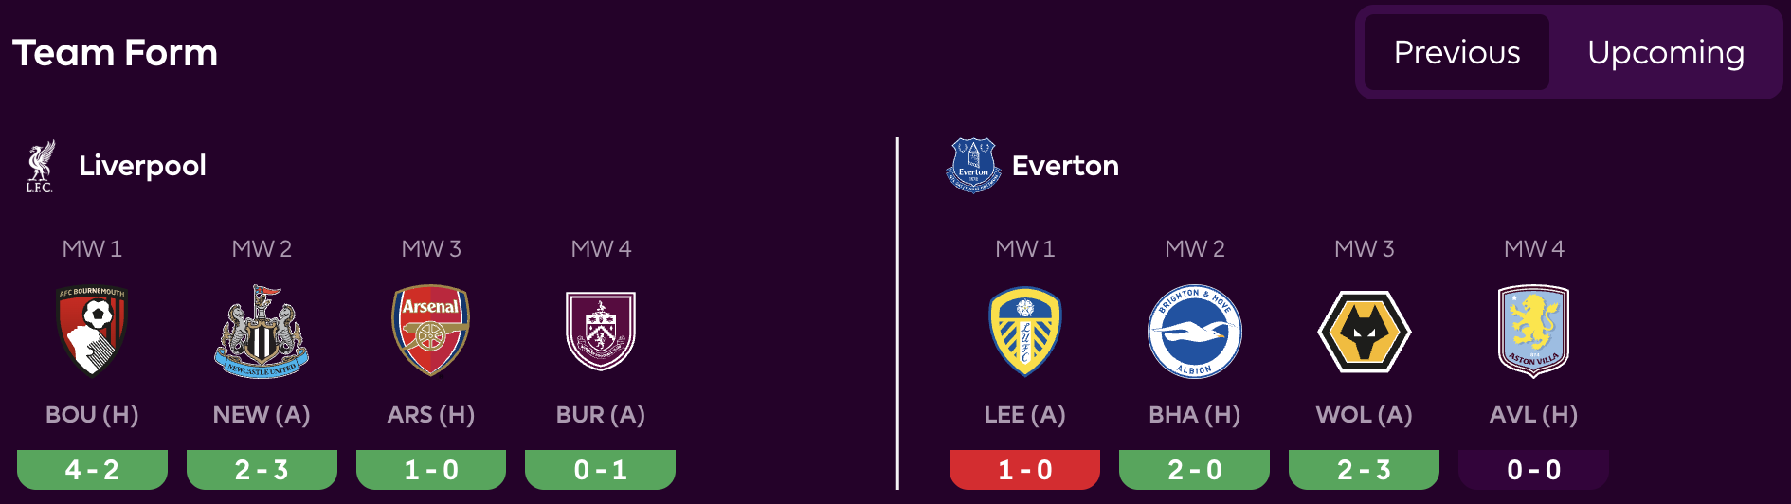1791x504 pixels.
Task: Select the 2 - 3 Wolves result
Action: tap(1364, 470)
